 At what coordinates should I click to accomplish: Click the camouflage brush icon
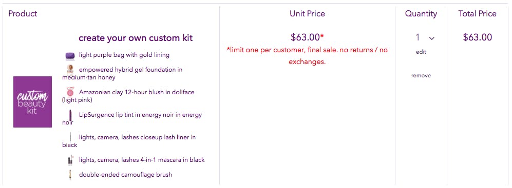[70, 175]
